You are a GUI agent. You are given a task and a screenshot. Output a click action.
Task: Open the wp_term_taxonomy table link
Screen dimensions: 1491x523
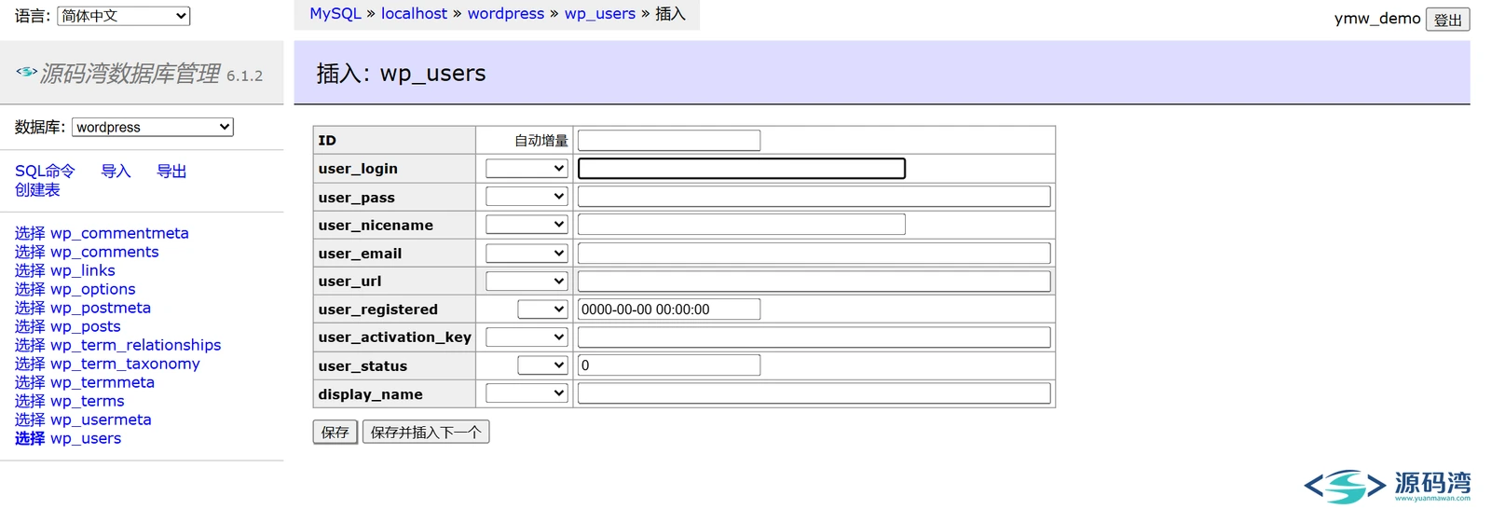pos(125,364)
